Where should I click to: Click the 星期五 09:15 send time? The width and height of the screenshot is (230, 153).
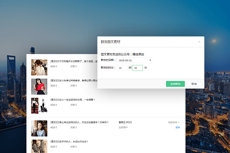[125, 122]
